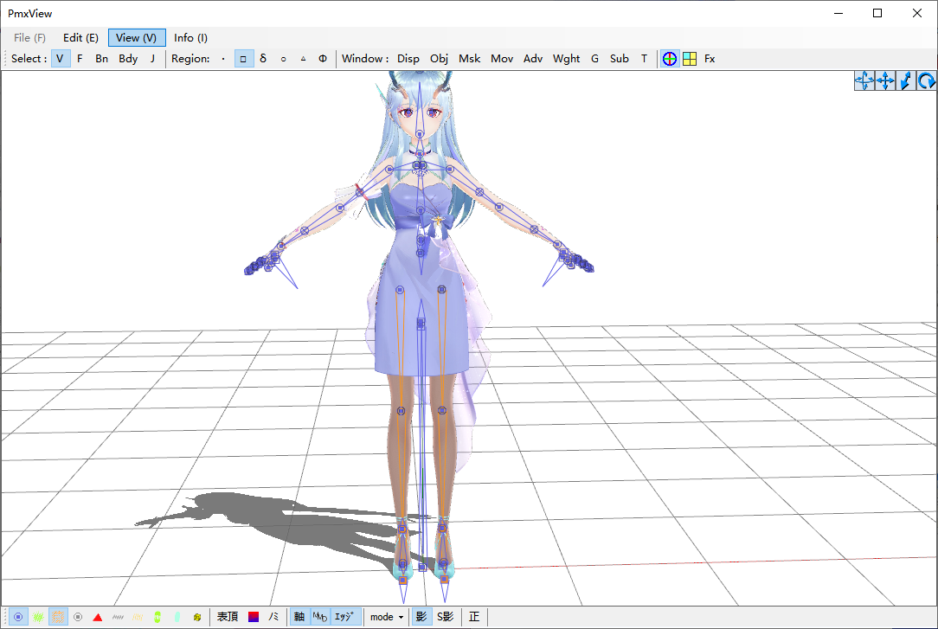The width and height of the screenshot is (938, 629).
Task: Open the mode dropdown
Action: pyautogui.click(x=387, y=617)
